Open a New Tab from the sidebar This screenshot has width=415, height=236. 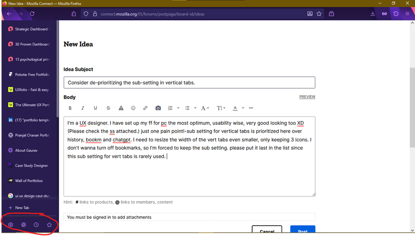pos(22,208)
